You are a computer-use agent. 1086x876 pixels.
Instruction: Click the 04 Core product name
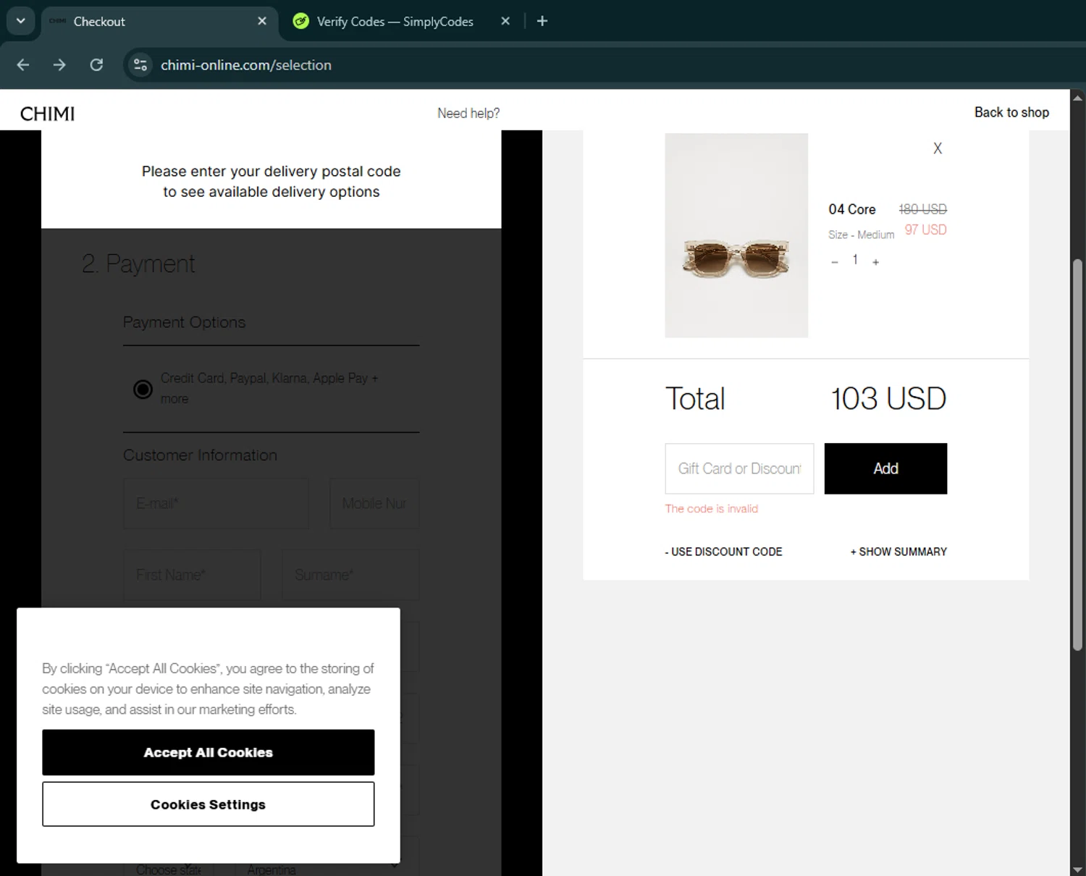(852, 209)
